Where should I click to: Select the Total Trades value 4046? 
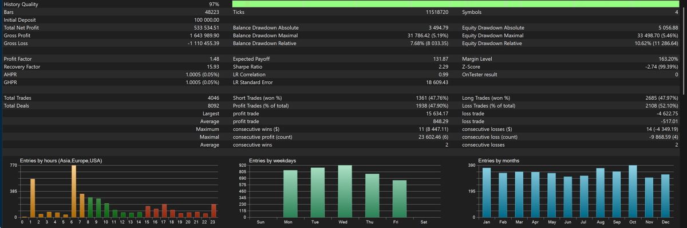214,98
